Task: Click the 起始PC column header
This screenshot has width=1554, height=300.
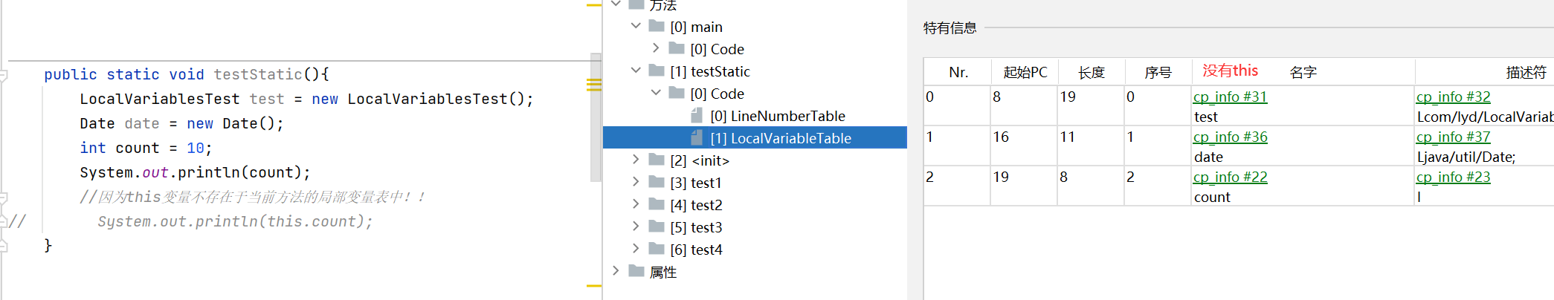Action: pyautogui.click(x=1025, y=72)
